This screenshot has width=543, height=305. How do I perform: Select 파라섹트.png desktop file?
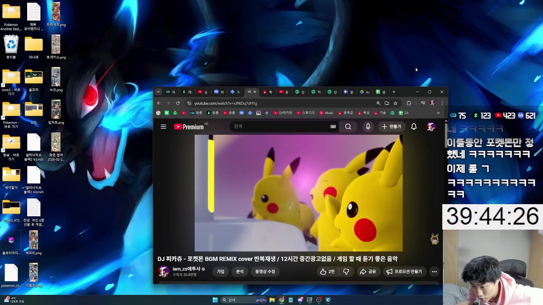click(56, 14)
